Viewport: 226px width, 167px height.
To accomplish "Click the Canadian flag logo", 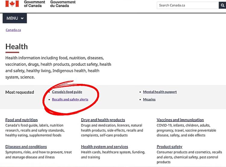I will point(12,4).
